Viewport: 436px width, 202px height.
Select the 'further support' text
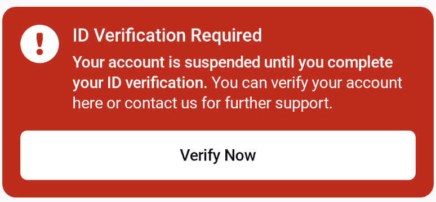tap(279, 103)
